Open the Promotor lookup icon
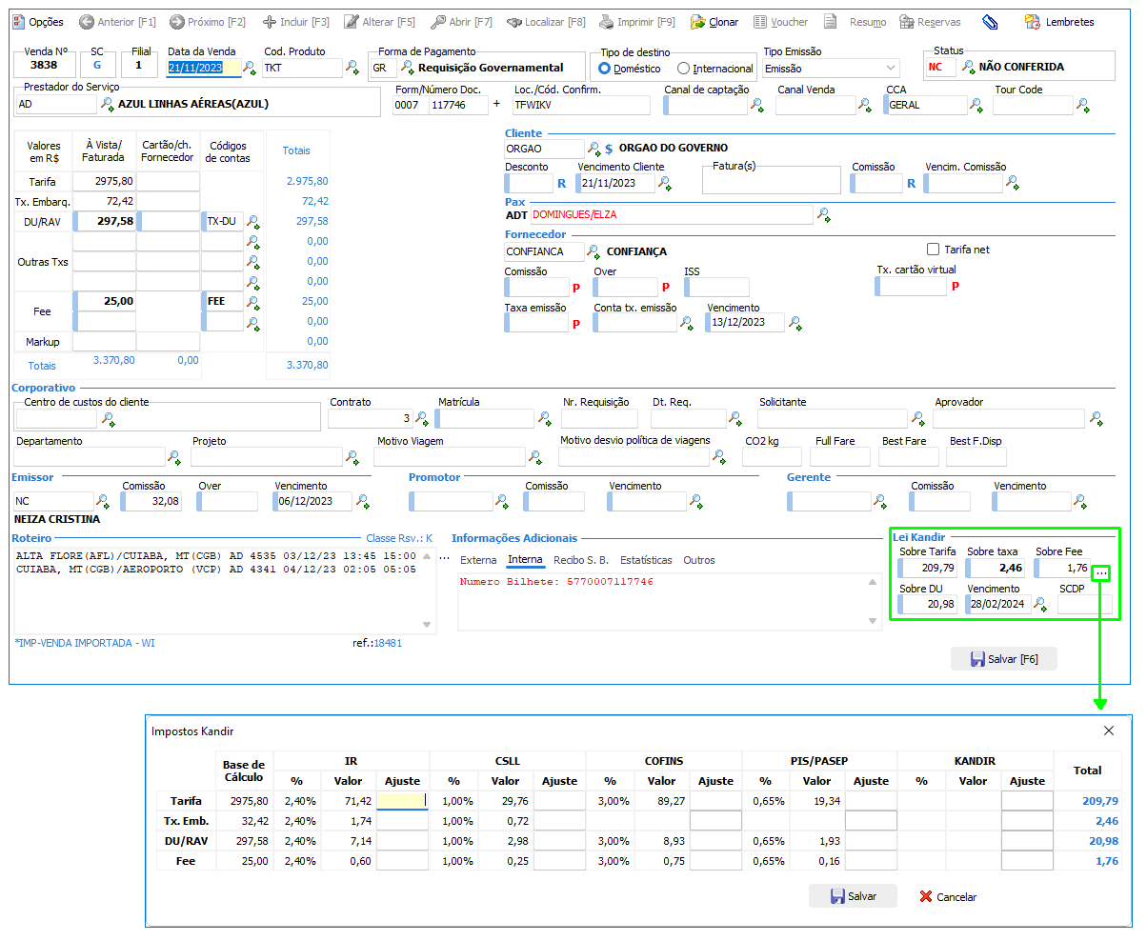 501,502
